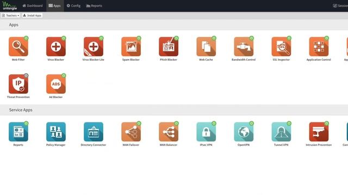Open the Bandwidth Control app

[244, 47]
